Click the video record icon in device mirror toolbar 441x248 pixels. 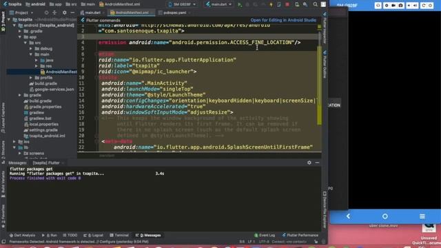click(x=393, y=6)
